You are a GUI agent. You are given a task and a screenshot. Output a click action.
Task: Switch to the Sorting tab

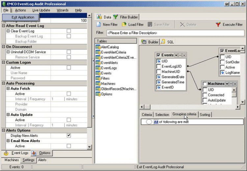205,115
